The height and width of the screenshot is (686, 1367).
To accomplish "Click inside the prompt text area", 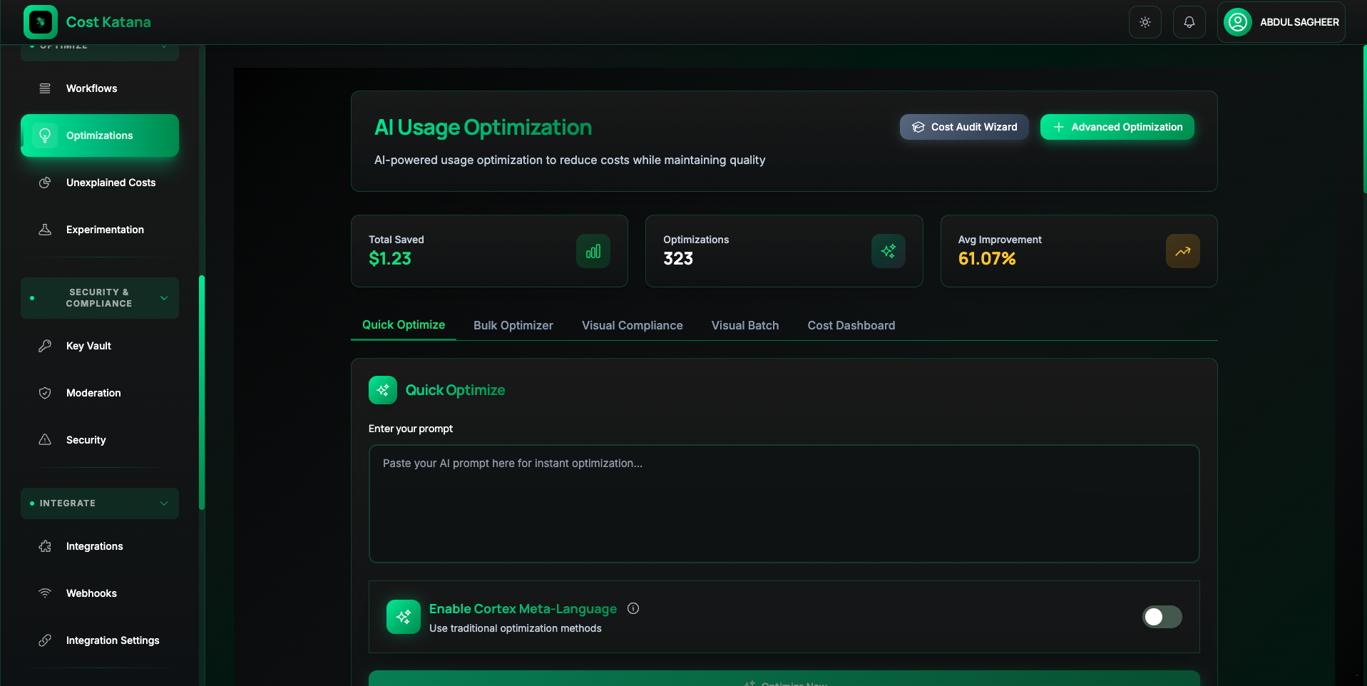I will pos(784,504).
